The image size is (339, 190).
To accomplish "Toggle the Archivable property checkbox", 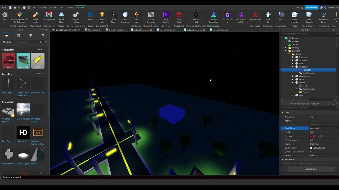I will click(x=311, y=117).
